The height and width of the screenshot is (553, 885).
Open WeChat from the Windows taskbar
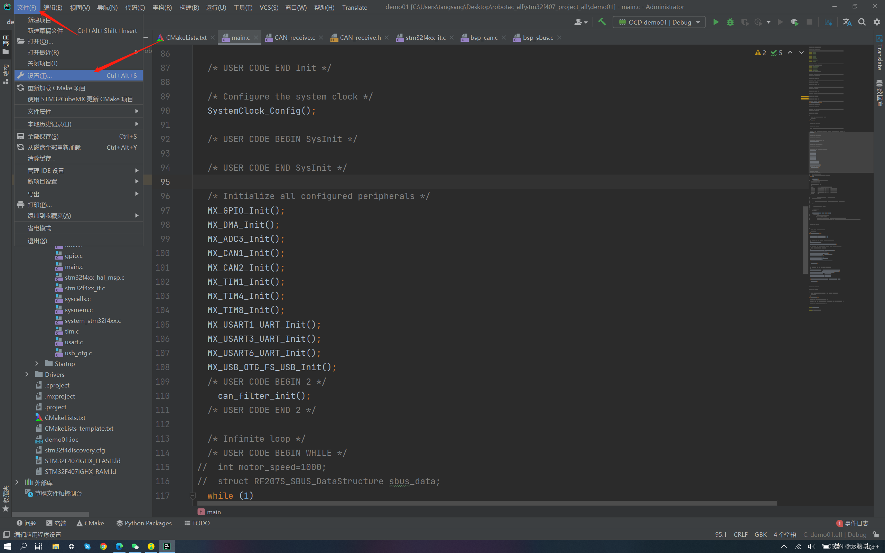click(135, 546)
